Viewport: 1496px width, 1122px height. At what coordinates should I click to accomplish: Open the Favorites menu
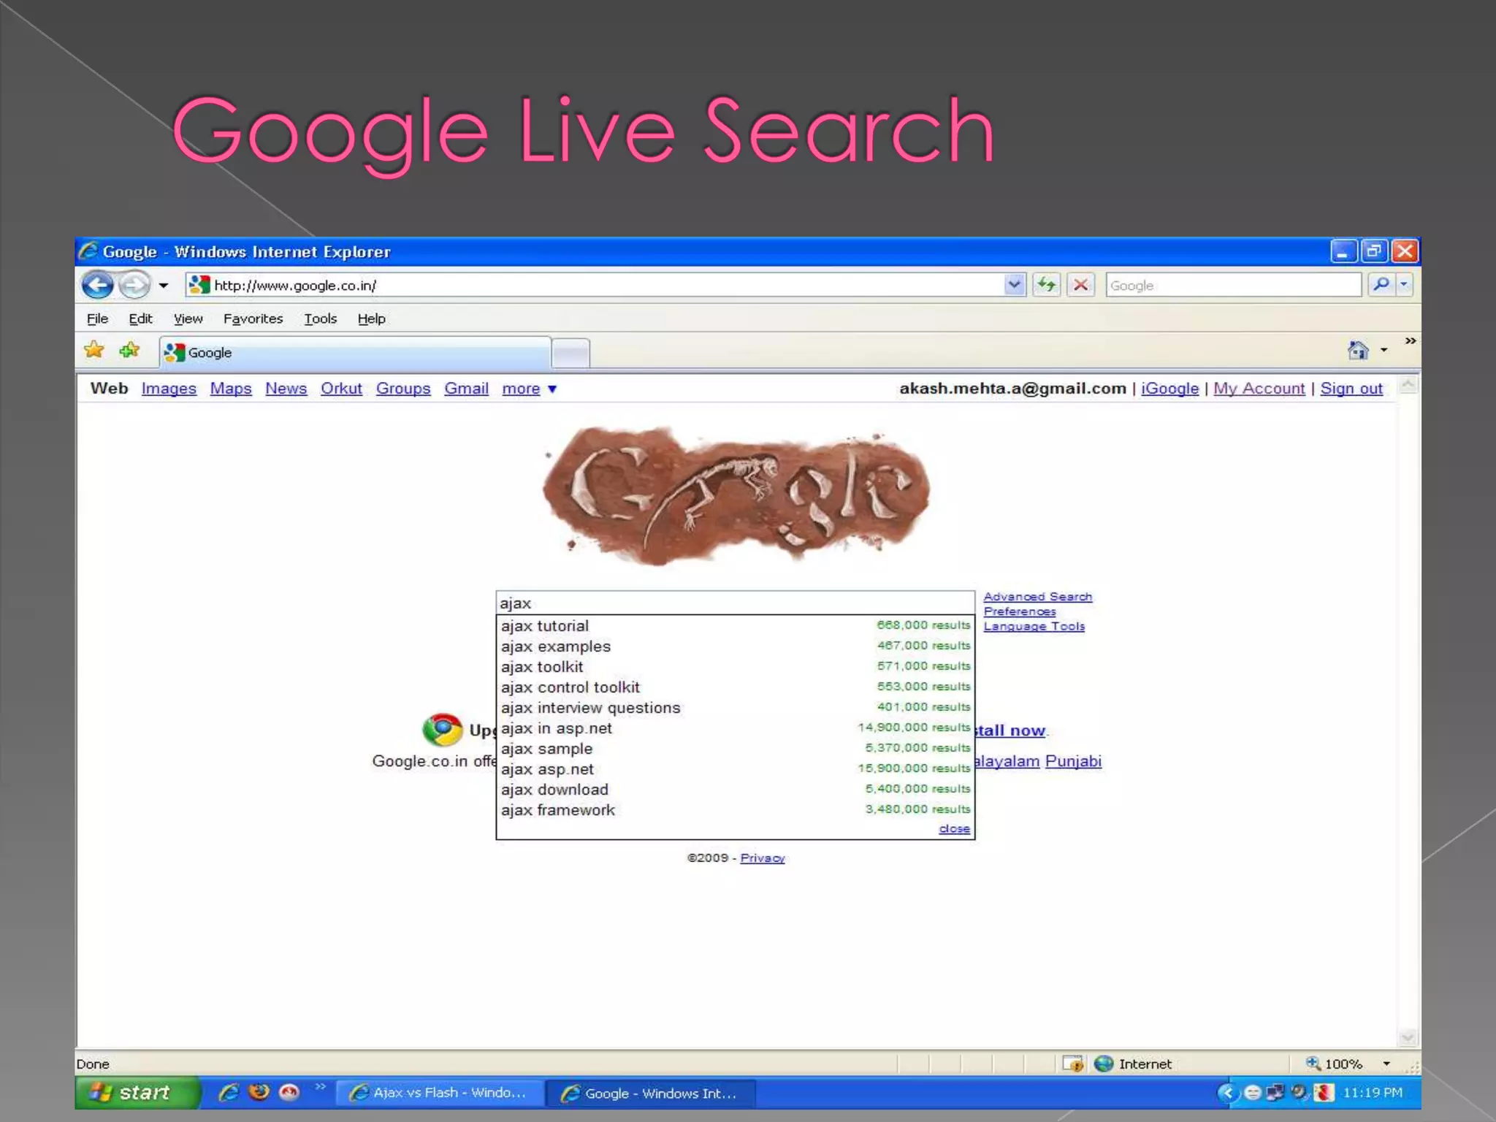[253, 319]
